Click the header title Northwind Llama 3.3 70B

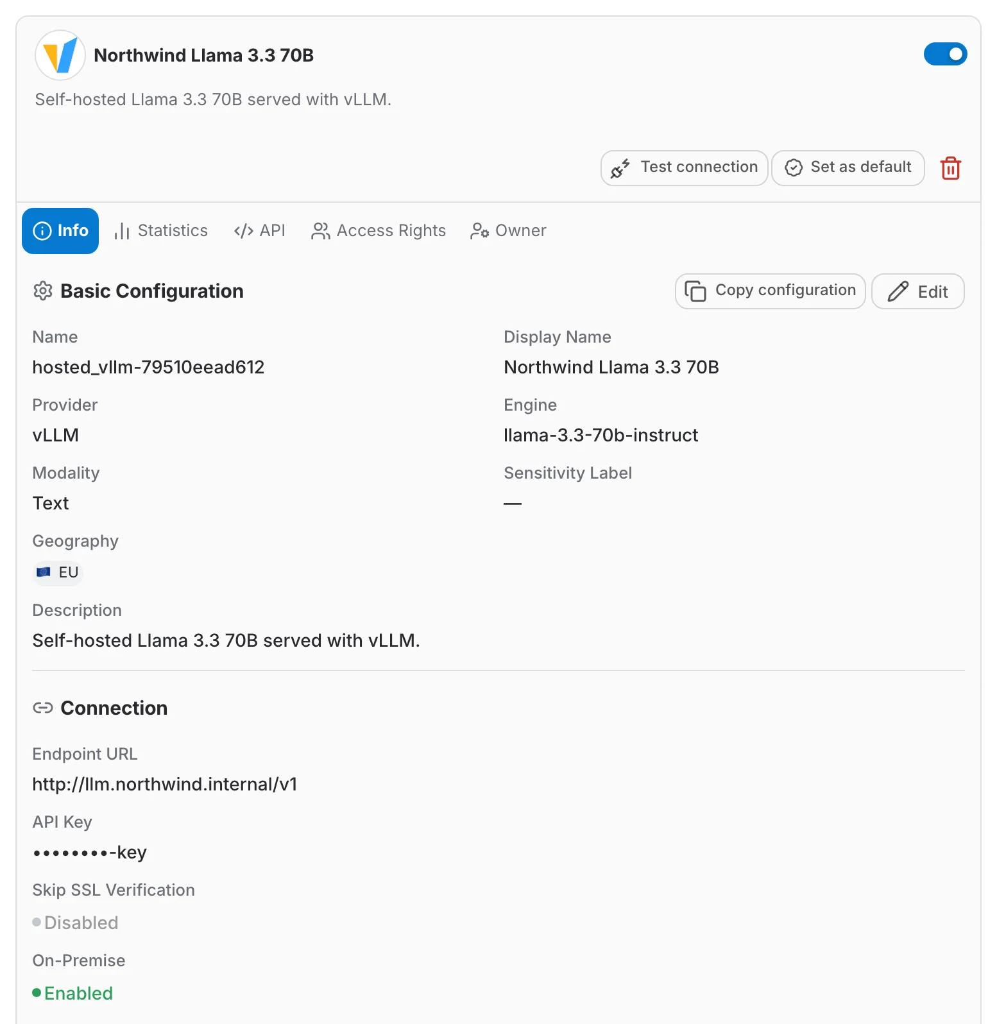[x=203, y=55]
